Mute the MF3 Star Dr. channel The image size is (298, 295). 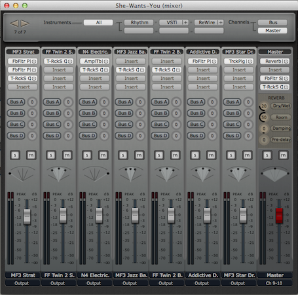coord(248,155)
